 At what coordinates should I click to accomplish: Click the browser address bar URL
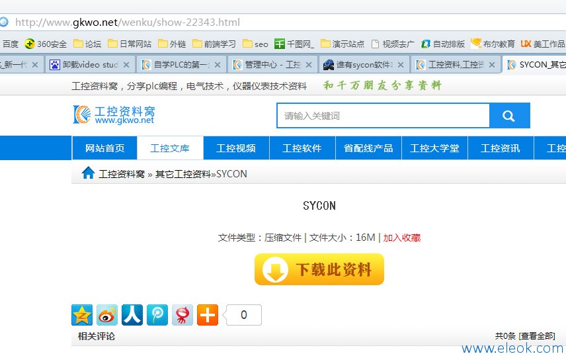pyautogui.click(x=128, y=22)
